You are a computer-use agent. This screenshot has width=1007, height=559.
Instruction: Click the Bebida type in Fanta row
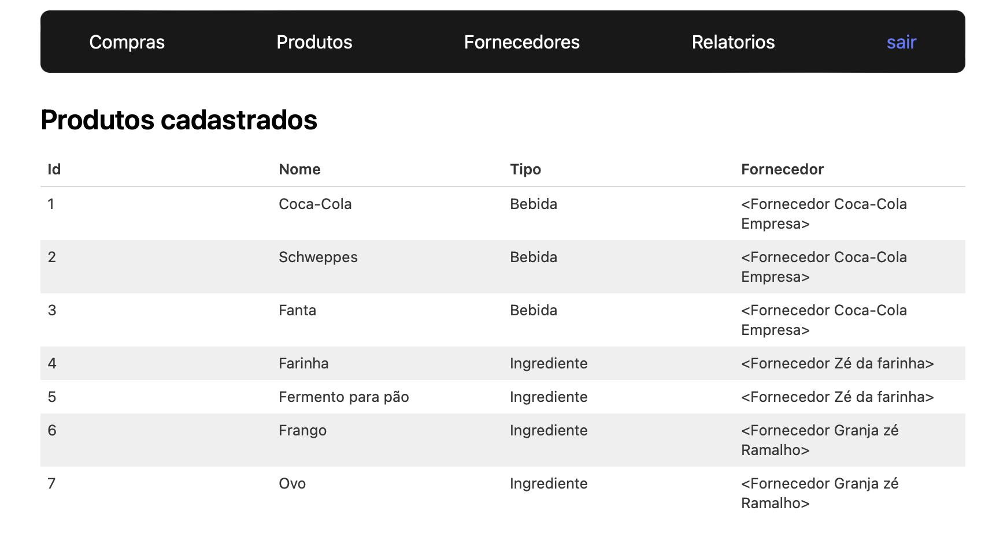pyautogui.click(x=534, y=310)
